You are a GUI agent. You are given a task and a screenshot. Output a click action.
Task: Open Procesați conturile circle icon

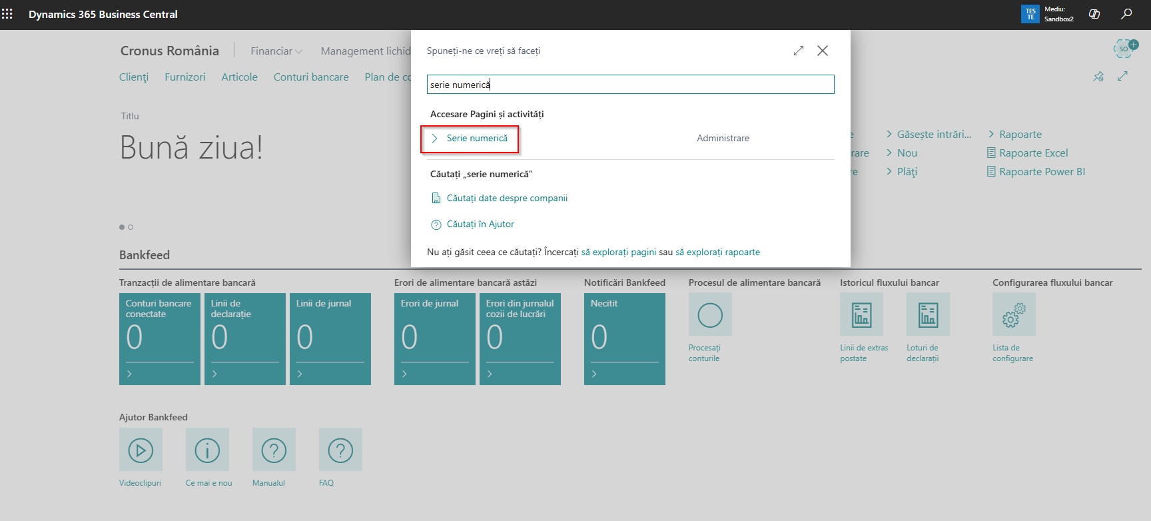pos(710,314)
